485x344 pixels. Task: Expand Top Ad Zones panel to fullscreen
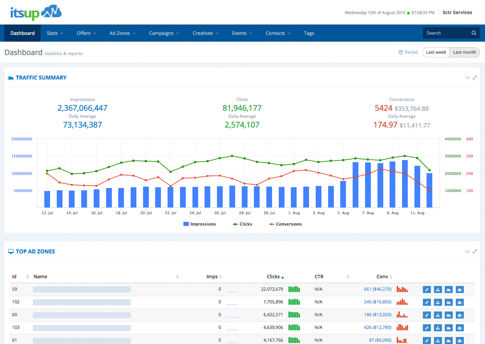pos(475,252)
